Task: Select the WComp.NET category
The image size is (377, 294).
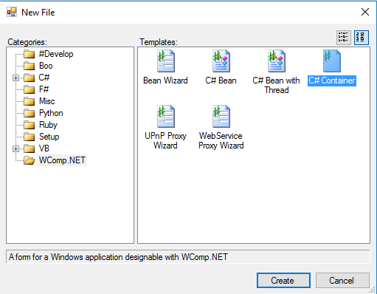Action: coord(62,160)
